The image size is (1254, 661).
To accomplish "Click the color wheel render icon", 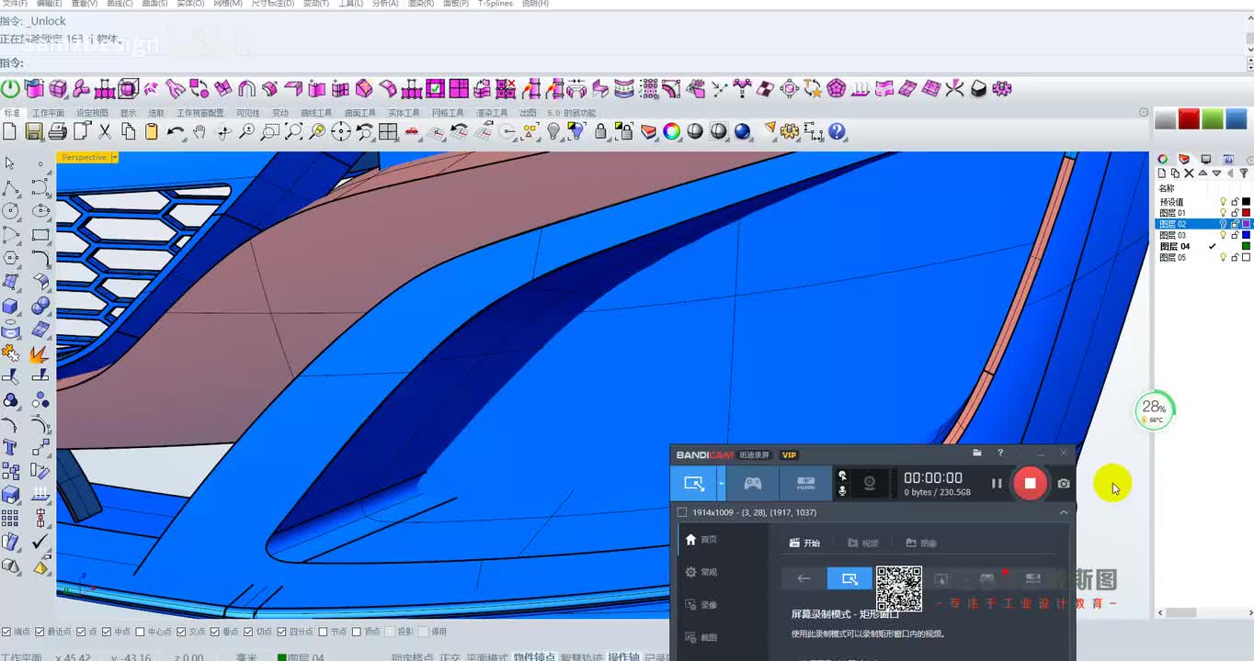I will (x=672, y=132).
